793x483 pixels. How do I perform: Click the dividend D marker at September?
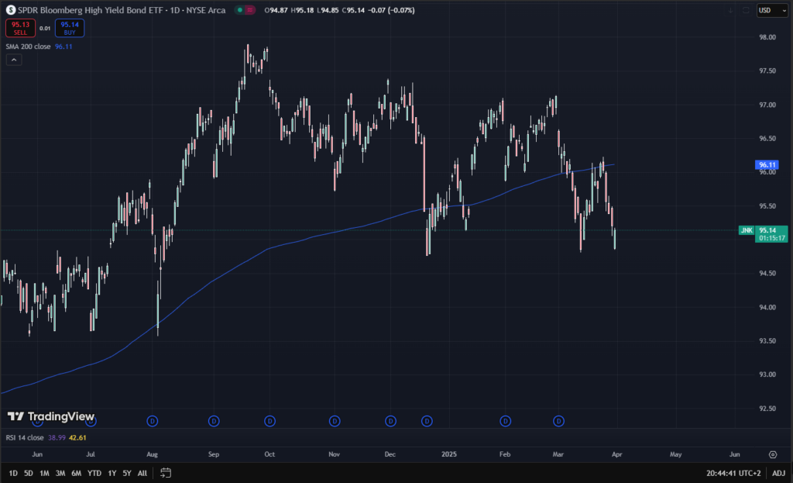(x=214, y=421)
